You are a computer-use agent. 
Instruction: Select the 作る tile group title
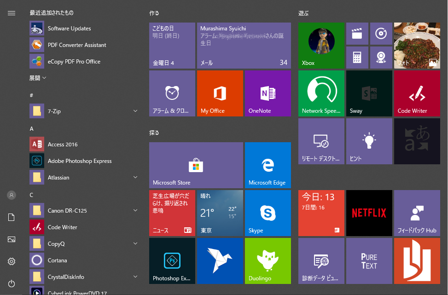click(154, 13)
